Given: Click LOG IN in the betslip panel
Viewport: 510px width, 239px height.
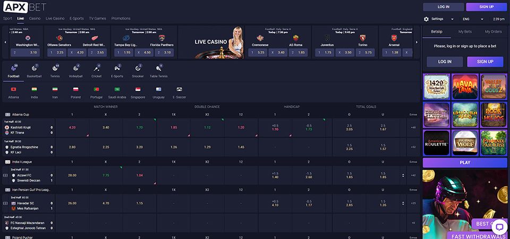Looking at the screenshot, I should tap(445, 62).
